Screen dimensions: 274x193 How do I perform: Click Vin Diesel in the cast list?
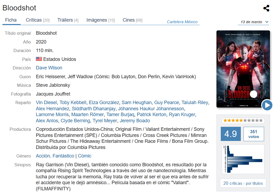[46, 103]
